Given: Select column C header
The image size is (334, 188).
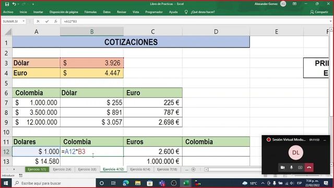Looking at the screenshot, I should [153, 32].
